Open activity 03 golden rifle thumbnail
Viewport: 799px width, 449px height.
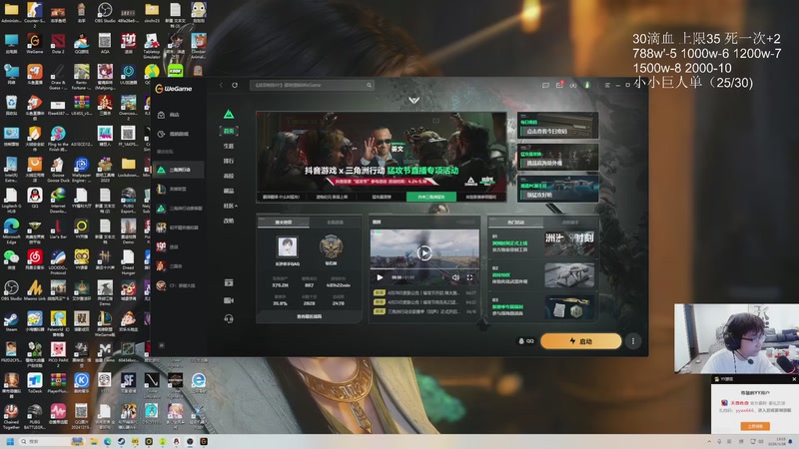569,306
